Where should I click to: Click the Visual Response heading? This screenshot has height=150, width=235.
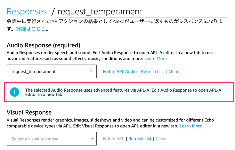(x=29, y=112)
